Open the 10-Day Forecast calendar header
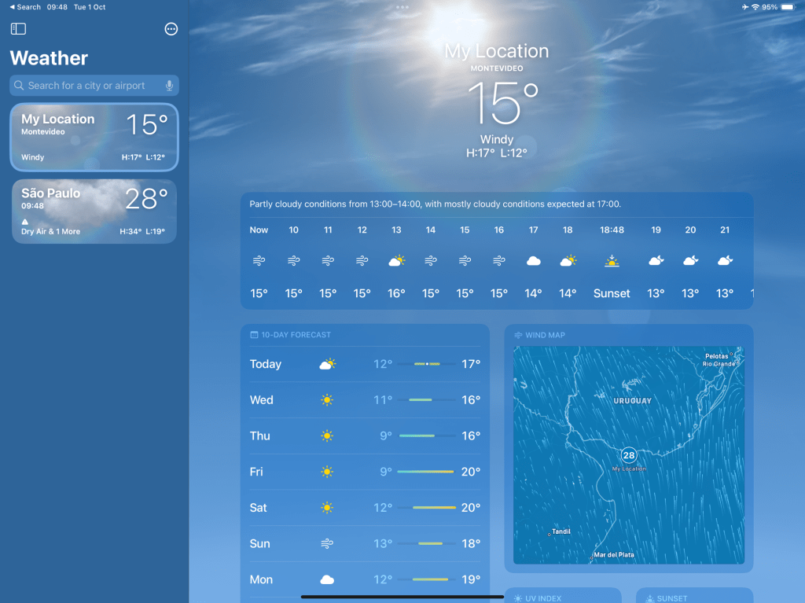805x603 pixels. click(x=292, y=335)
